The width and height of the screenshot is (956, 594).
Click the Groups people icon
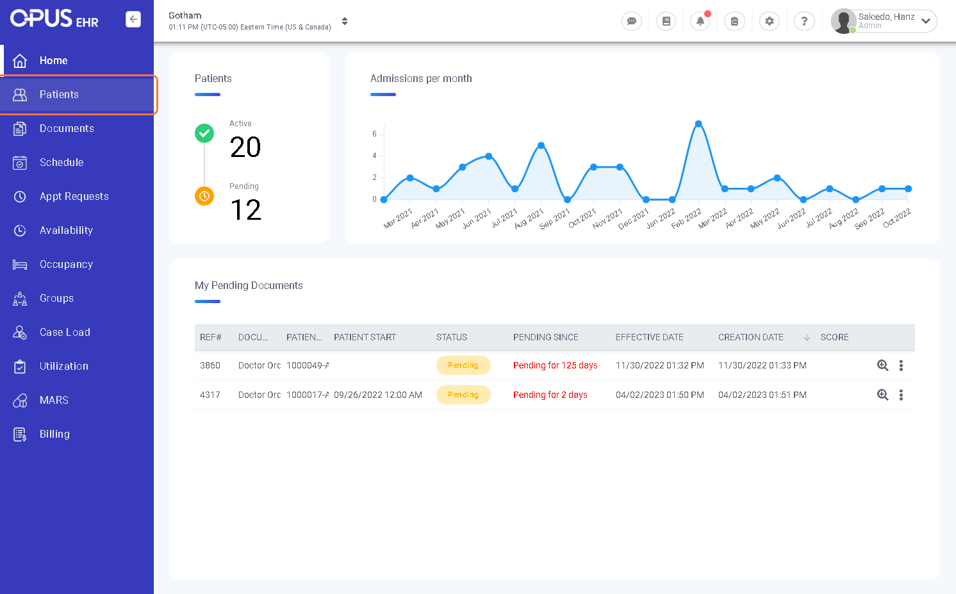click(x=20, y=299)
